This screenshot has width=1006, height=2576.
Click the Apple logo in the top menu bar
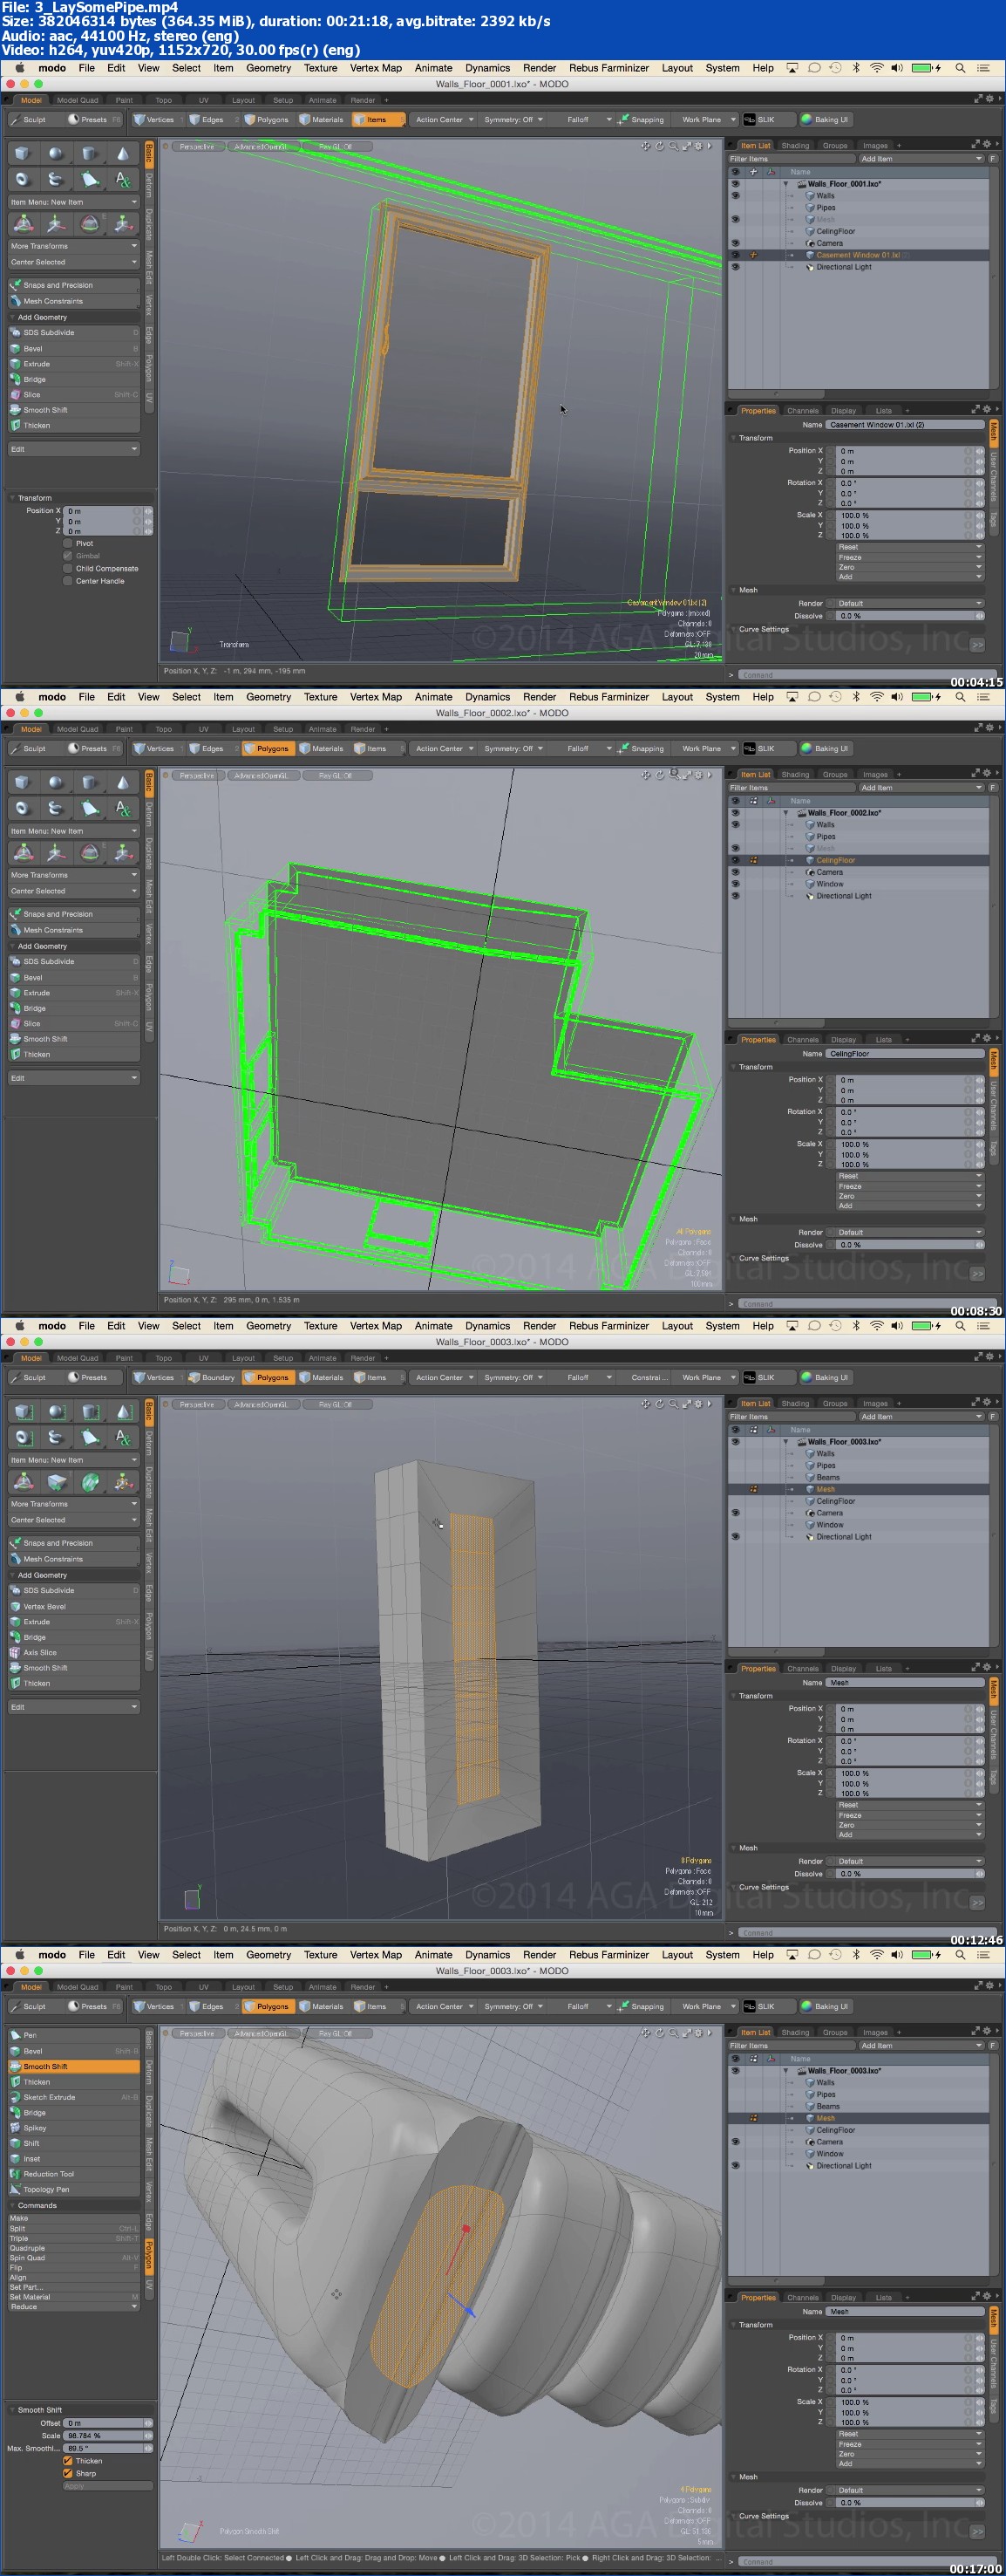coord(18,68)
